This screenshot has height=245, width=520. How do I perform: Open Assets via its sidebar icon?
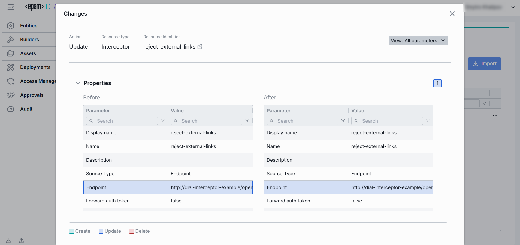(11, 53)
